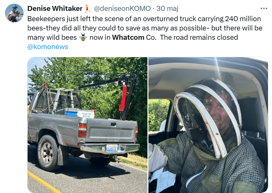The image size is (272, 193).
Task: Click the Denise Whitaker display name
Action: pos(55,8)
